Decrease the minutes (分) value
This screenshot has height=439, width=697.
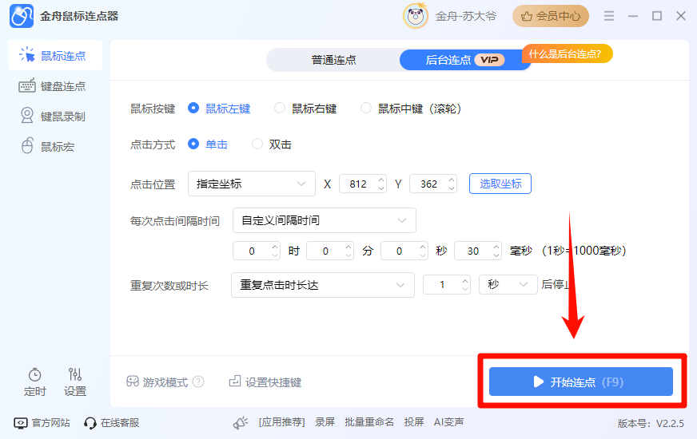coord(349,255)
